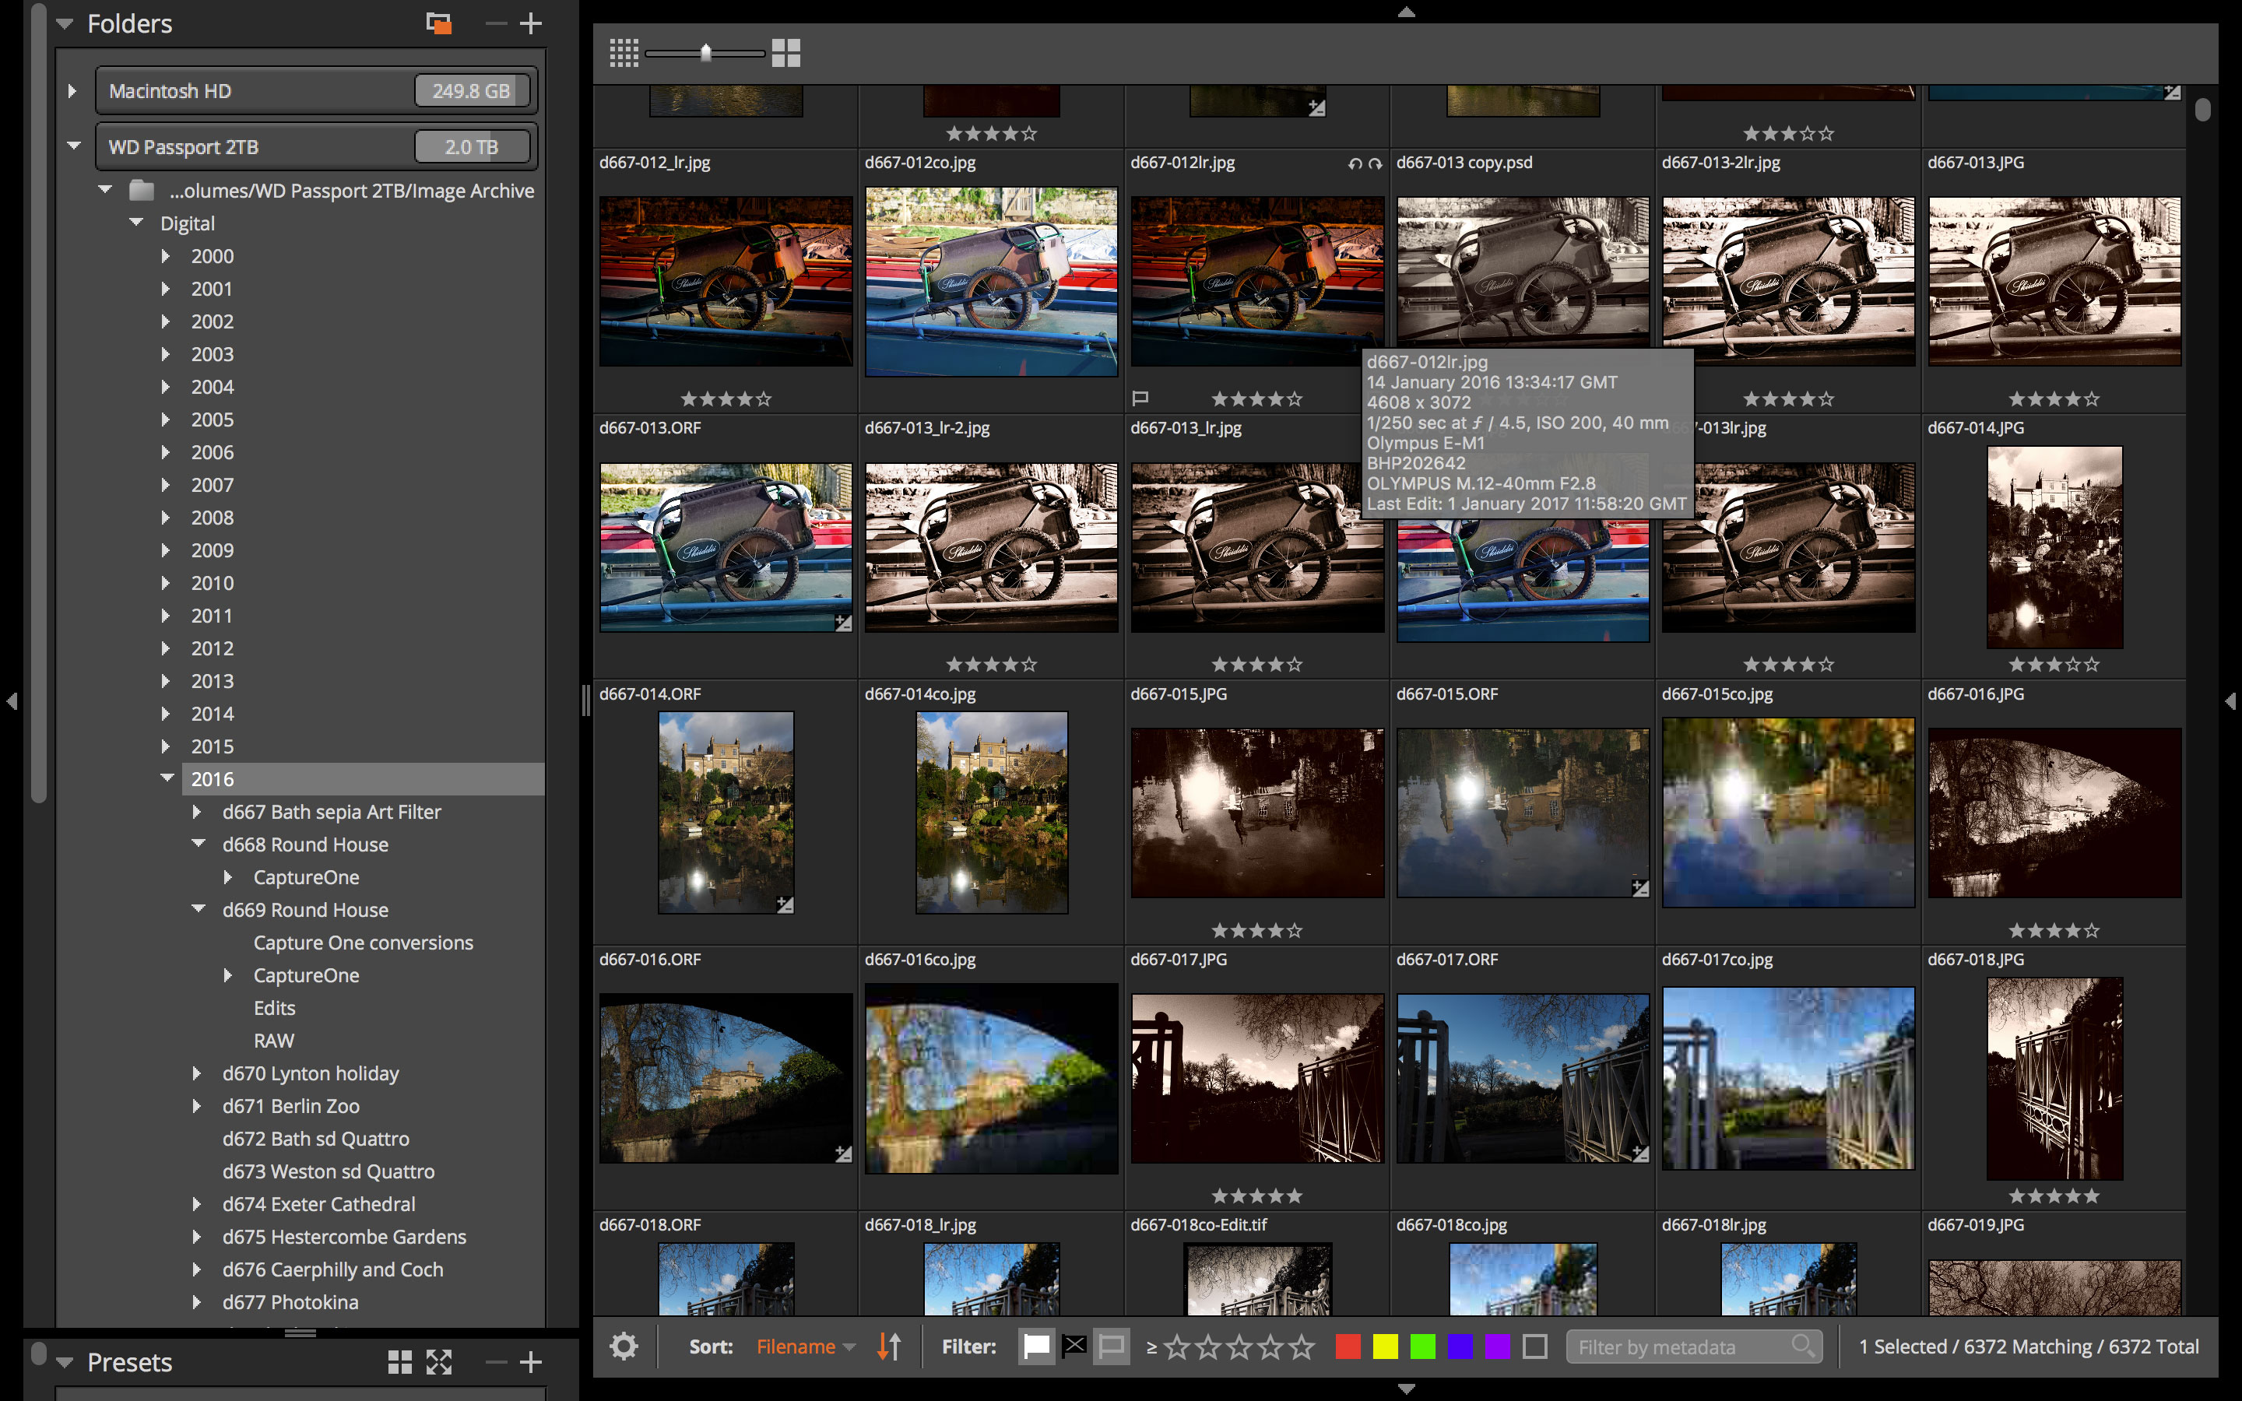Select the d667-014.JPG thumbnail
Screen dimensions: 2242x1401
[x=2054, y=546]
